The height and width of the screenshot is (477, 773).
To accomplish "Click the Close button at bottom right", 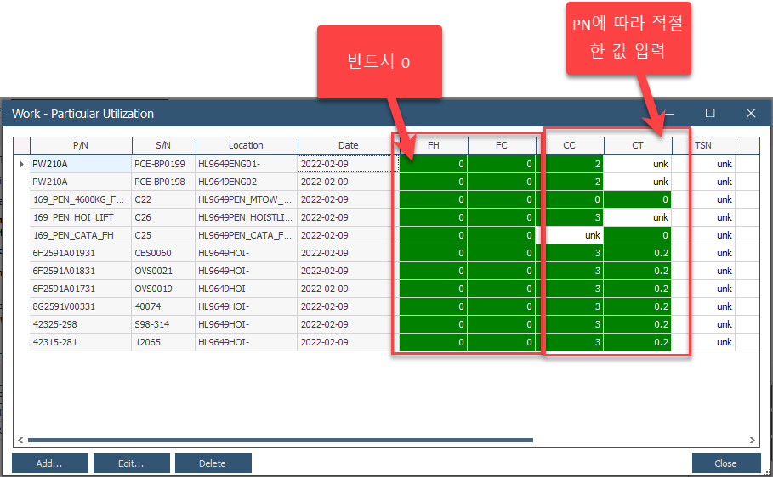I will [x=725, y=463].
